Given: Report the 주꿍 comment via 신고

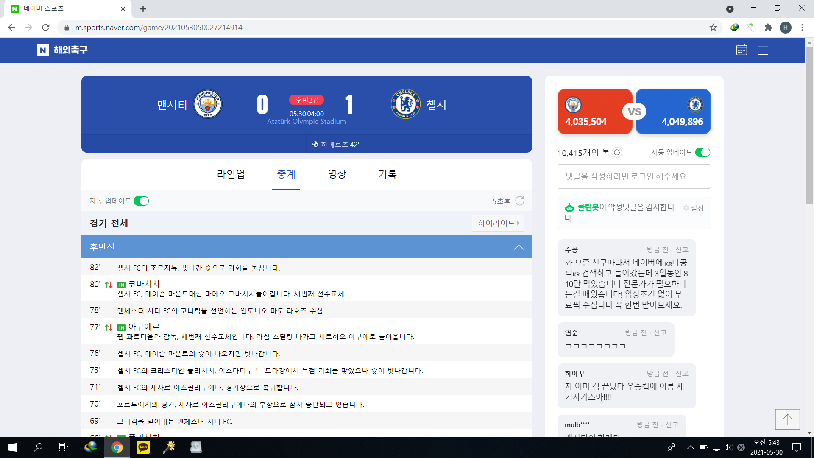Looking at the screenshot, I should (682, 250).
